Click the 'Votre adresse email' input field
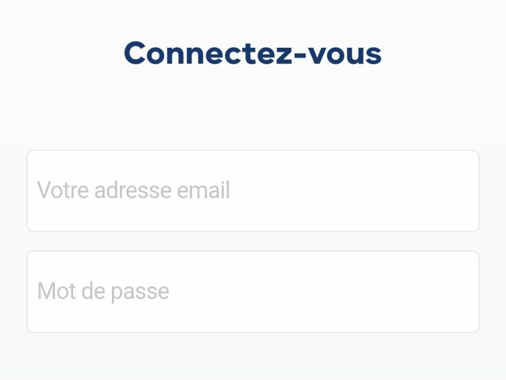Viewport: 506px width, 380px height. [x=252, y=190]
